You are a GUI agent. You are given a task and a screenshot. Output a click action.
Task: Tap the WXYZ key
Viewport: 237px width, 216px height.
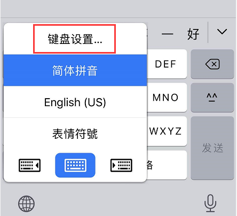tap(166, 131)
